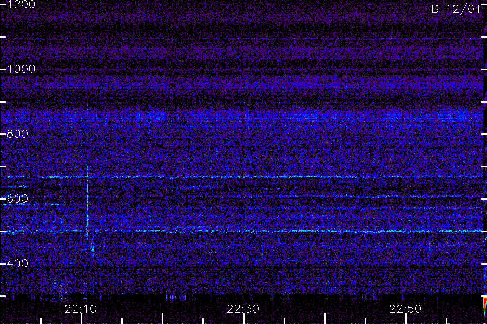
Task: Click the red signal burst at bottom right
Action: pyautogui.click(x=484, y=306)
